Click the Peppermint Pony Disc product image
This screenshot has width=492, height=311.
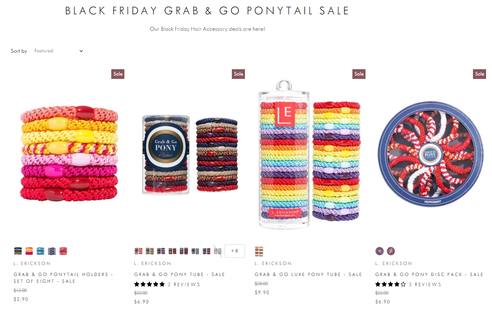431,154
